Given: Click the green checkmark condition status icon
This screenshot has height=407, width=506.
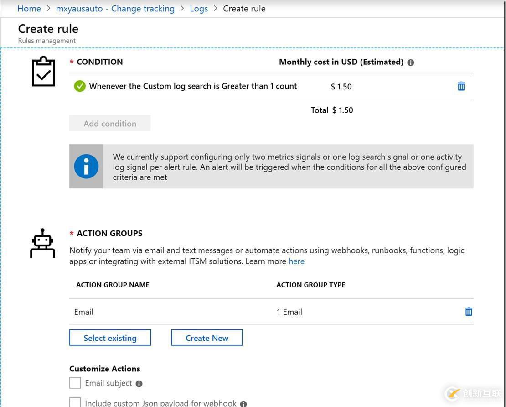Looking at the screenshot, I should click(80, 86).
